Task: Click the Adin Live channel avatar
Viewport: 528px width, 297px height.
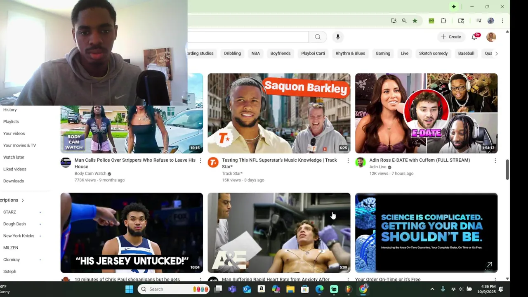Action: [361, 162]
